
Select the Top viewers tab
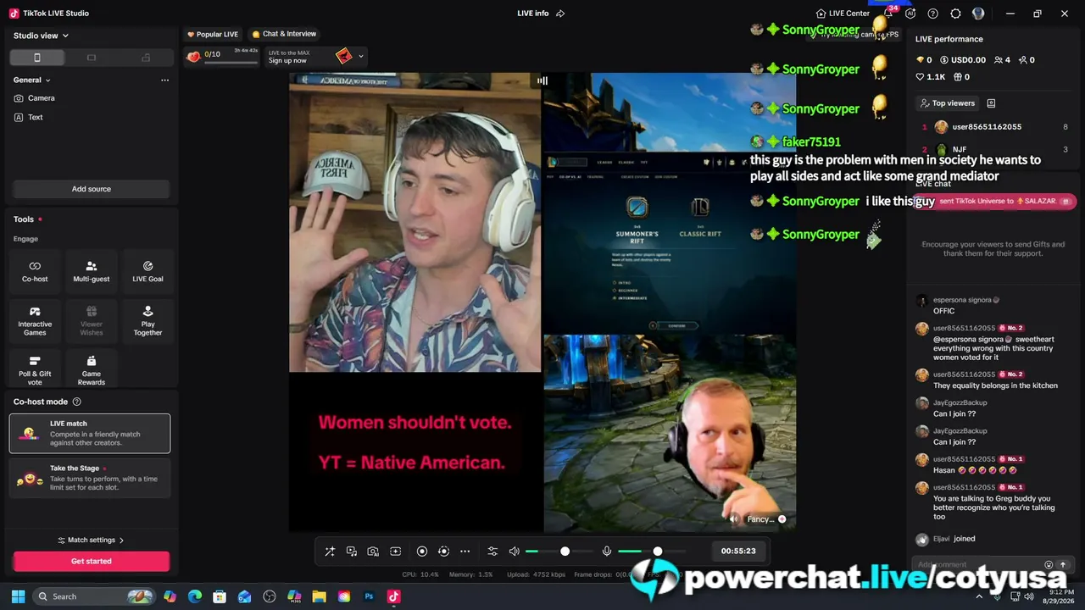948,103
